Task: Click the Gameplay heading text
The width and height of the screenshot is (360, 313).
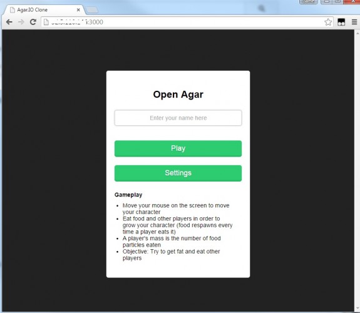Action: (128, 195)
